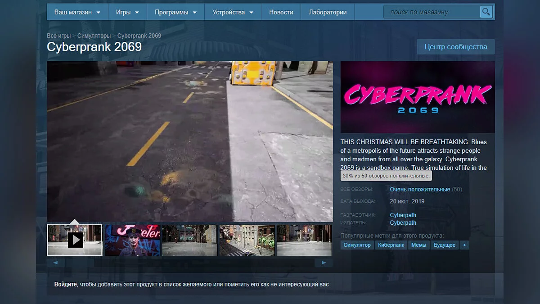Image resolution: width=540 pixels, height=304 pixels.
Task: Open the Программы dropdown menu
Action: coord(175,12)
